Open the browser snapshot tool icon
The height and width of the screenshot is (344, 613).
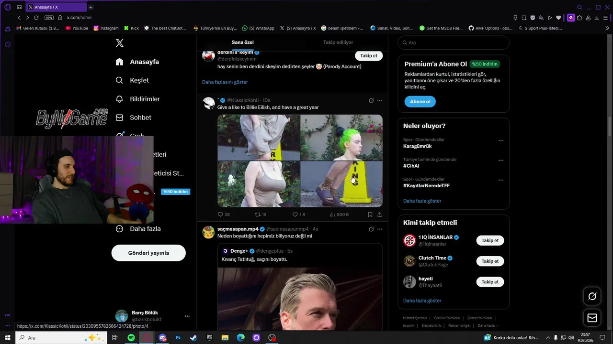[524, 18]
